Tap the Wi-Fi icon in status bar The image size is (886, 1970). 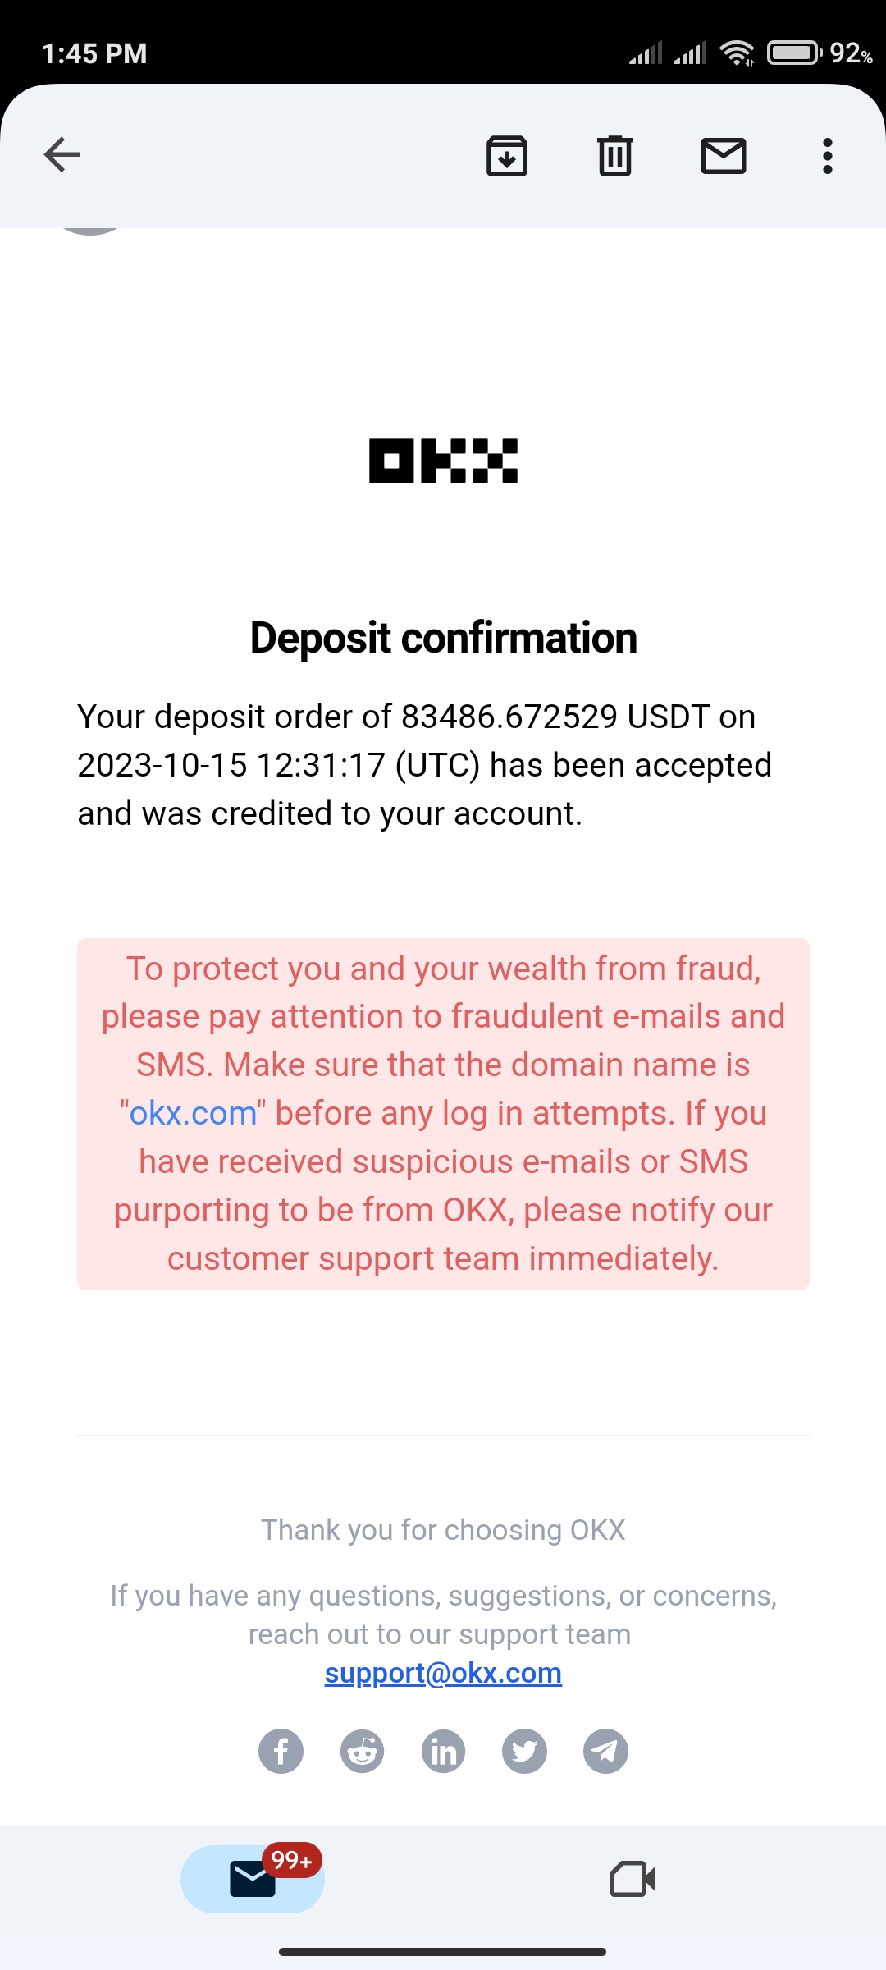click(737, 53)
